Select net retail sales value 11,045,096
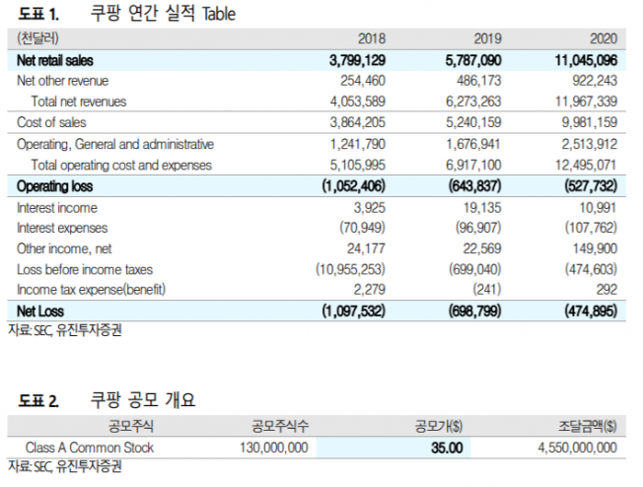The height and width of the screenshot is (487, 643). 586,61
